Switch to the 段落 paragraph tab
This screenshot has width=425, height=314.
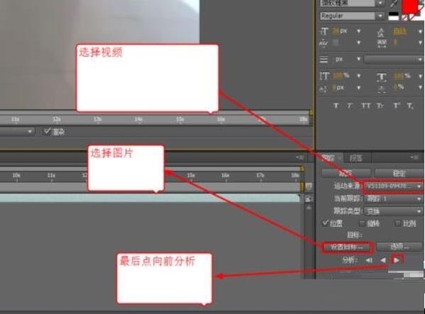pyautogui.click(x=356, y=158)
